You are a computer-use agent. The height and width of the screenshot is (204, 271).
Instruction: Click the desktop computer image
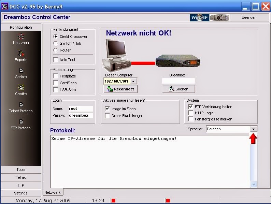(x=117, y=55)
